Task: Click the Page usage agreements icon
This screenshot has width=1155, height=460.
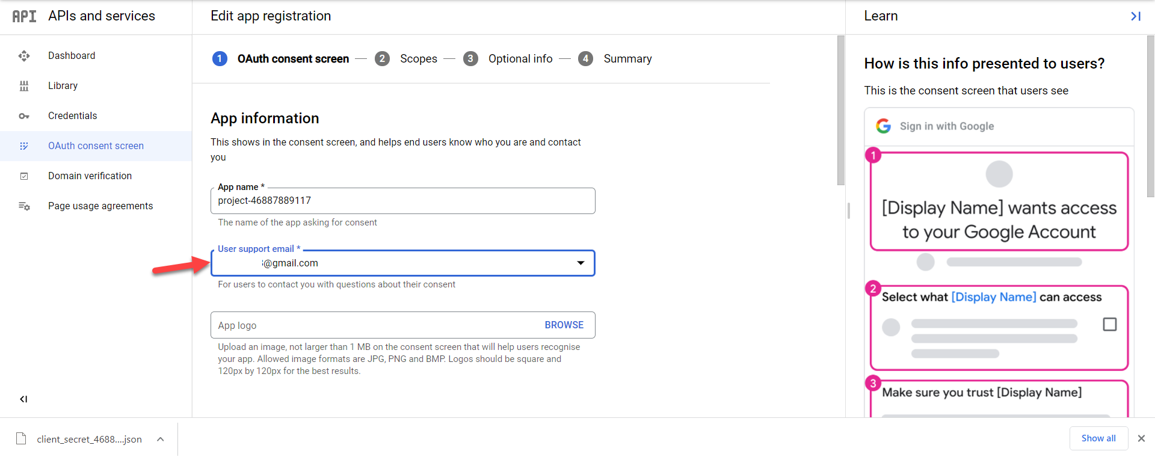Action: tap(24, 206)
